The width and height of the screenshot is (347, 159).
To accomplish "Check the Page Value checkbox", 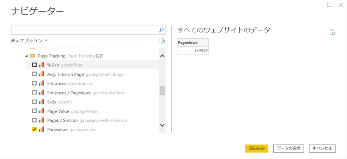I will 34,111.
